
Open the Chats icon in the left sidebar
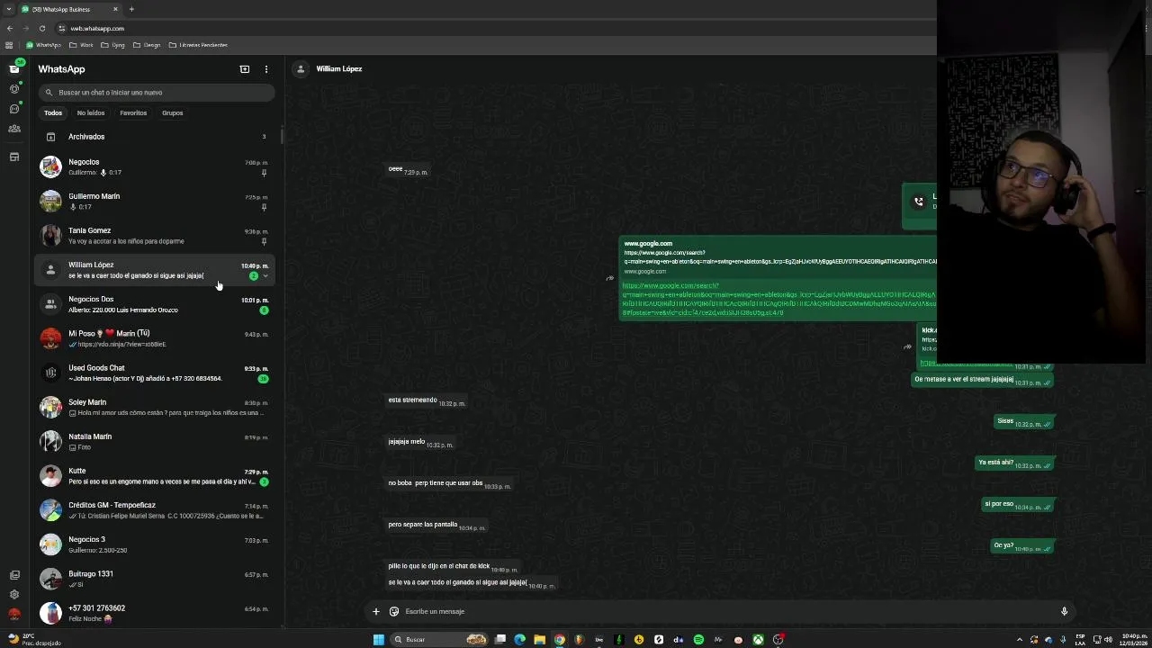pyautogui.click(x=14, y=68)
